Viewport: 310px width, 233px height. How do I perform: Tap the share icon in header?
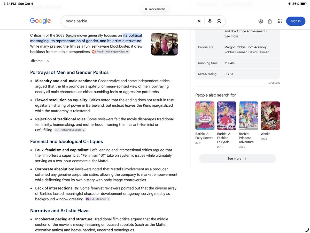pyautogui.click(x=270, y=21)
